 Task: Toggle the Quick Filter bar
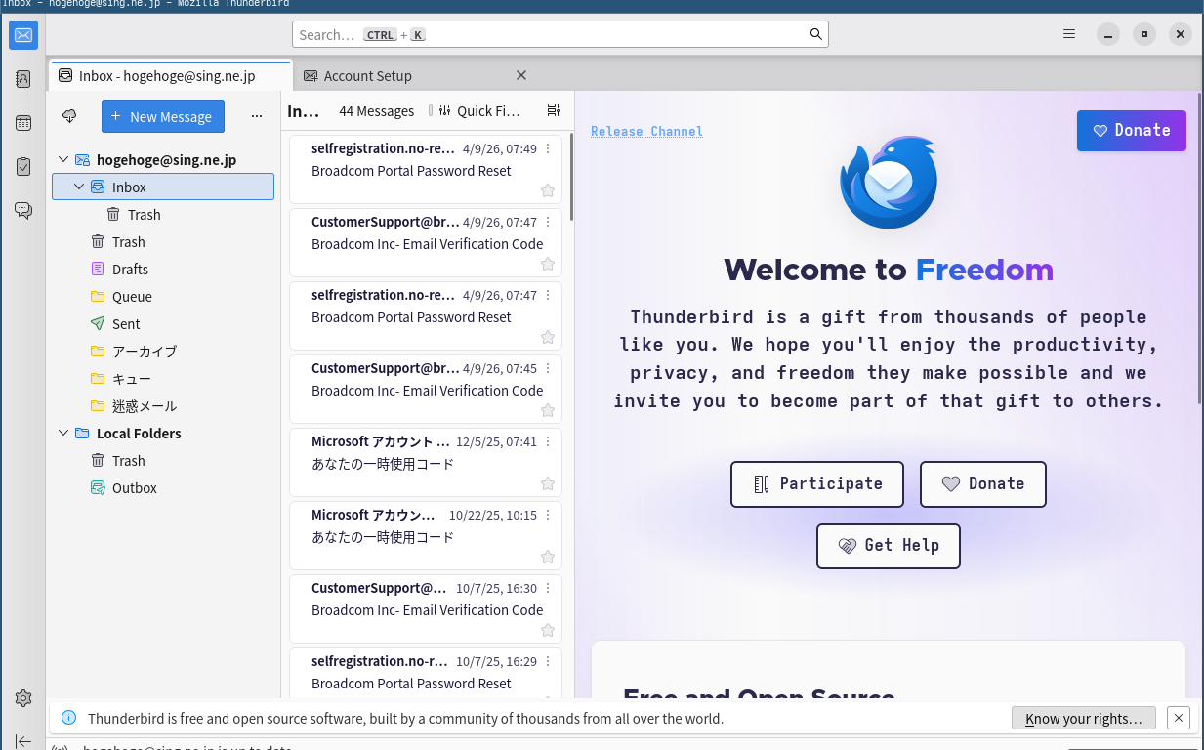[479, 111]
